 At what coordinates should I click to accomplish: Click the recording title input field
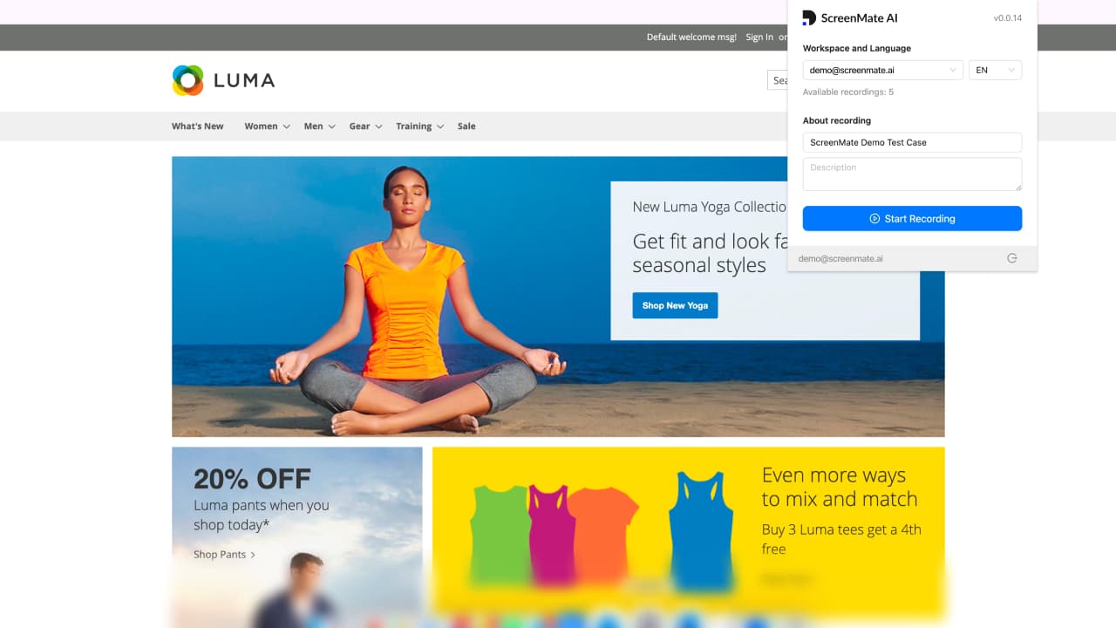point(912,142)
